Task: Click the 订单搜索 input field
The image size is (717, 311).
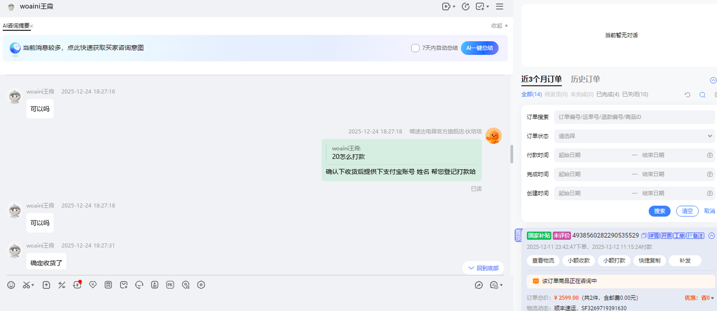Action: coord(635,117)
